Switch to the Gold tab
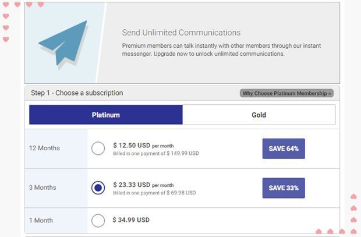361x237 pixels. 259,115
